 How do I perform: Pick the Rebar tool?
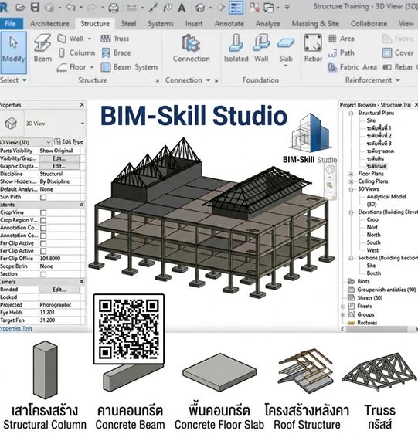tap(313, 48)
